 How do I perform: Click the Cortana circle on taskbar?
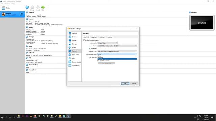point(10,118)
